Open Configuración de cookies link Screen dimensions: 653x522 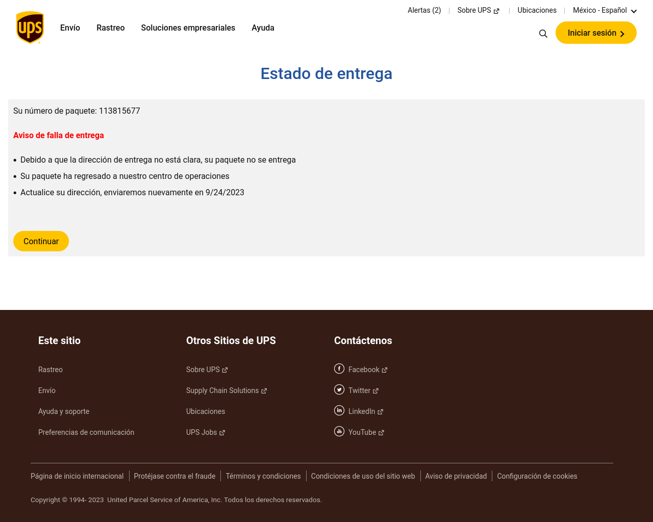pos(537,476)
